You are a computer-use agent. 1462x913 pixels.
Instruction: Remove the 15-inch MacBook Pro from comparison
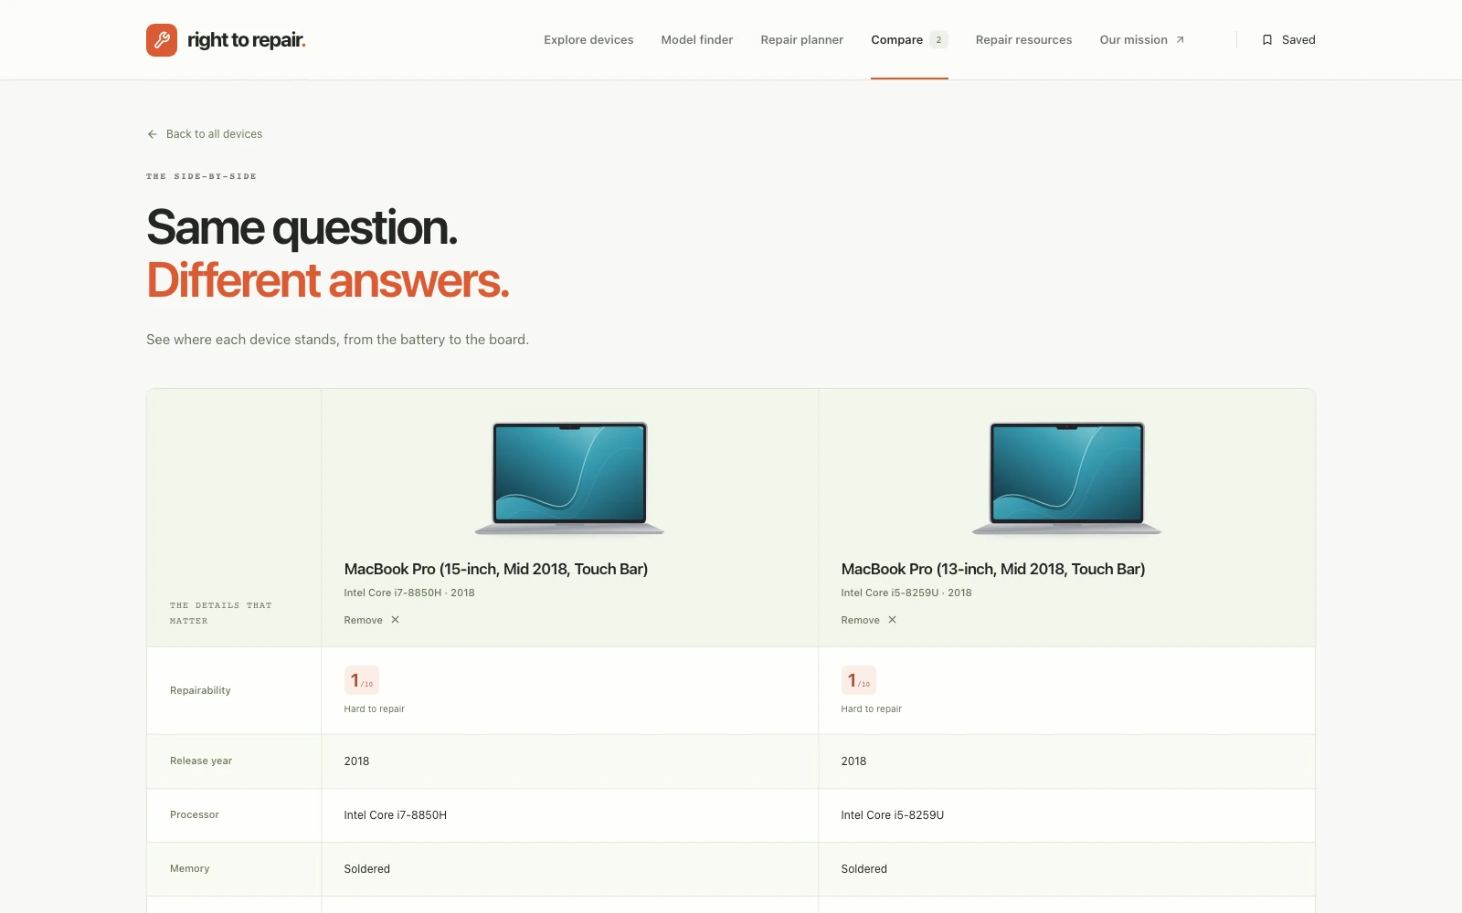pyautogui.click(x=372, y=620)
